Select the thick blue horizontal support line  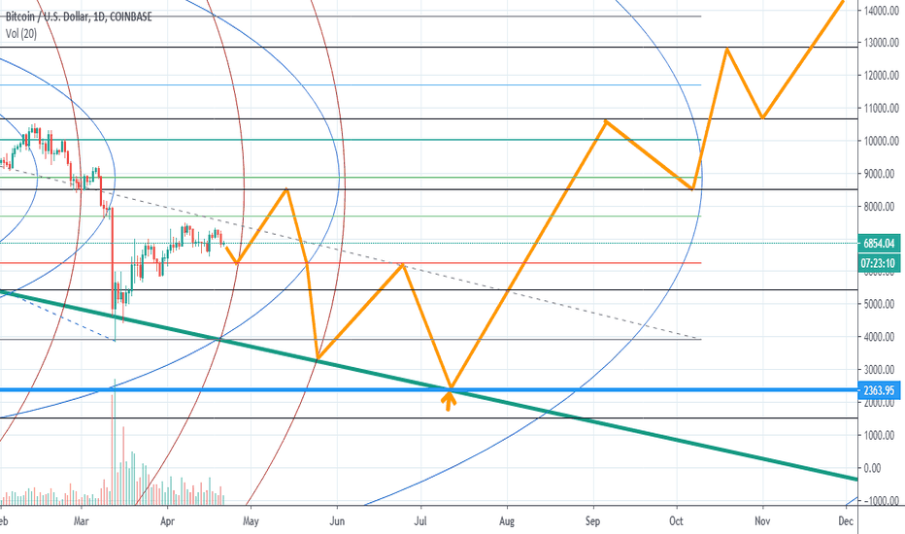click(x=429, y=390)
